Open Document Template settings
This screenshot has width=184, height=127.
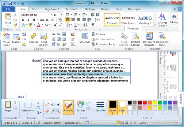[149, 39]
